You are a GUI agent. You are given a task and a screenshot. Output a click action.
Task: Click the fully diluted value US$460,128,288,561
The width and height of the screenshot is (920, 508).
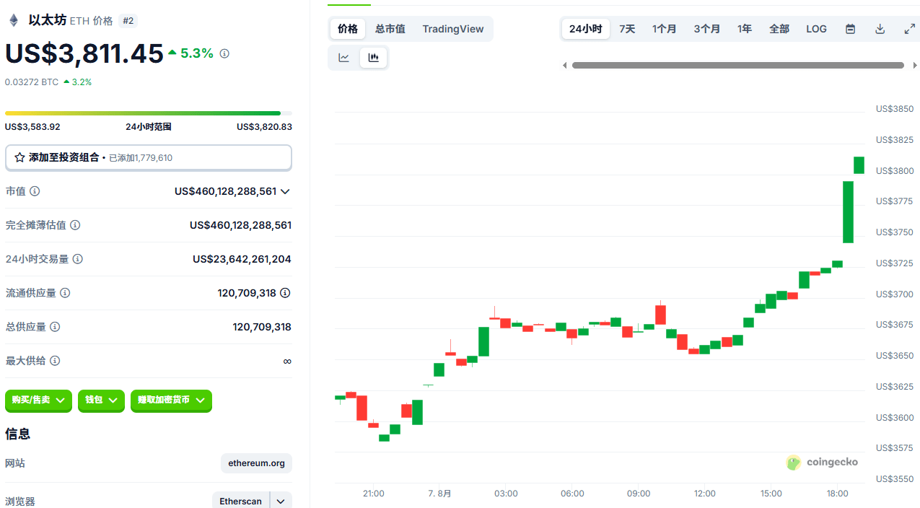point(240,225)
